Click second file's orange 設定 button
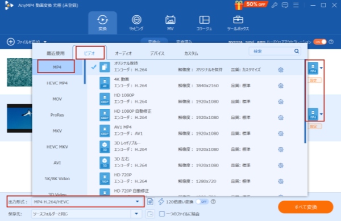The width and height of the screenshot is (341, 221). [313, 126]
